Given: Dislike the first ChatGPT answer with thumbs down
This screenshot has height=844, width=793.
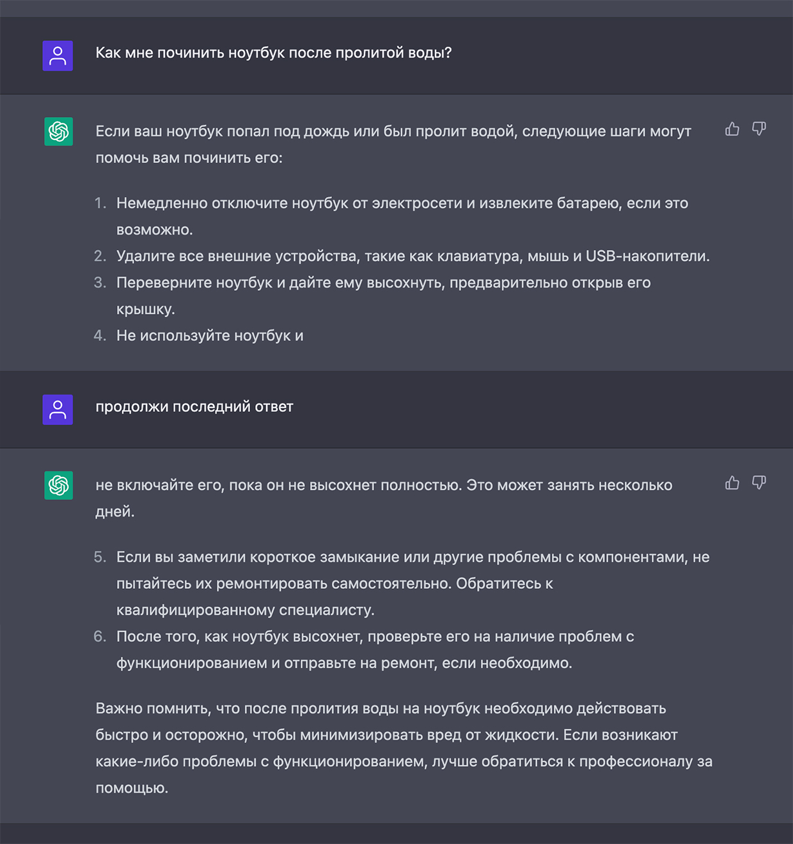Looking at the screenshot, I should pyautogui.click(x=759, y=129).
